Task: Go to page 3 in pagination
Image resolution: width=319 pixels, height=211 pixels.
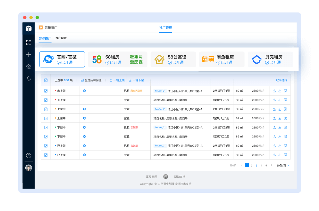Action: 256,165
